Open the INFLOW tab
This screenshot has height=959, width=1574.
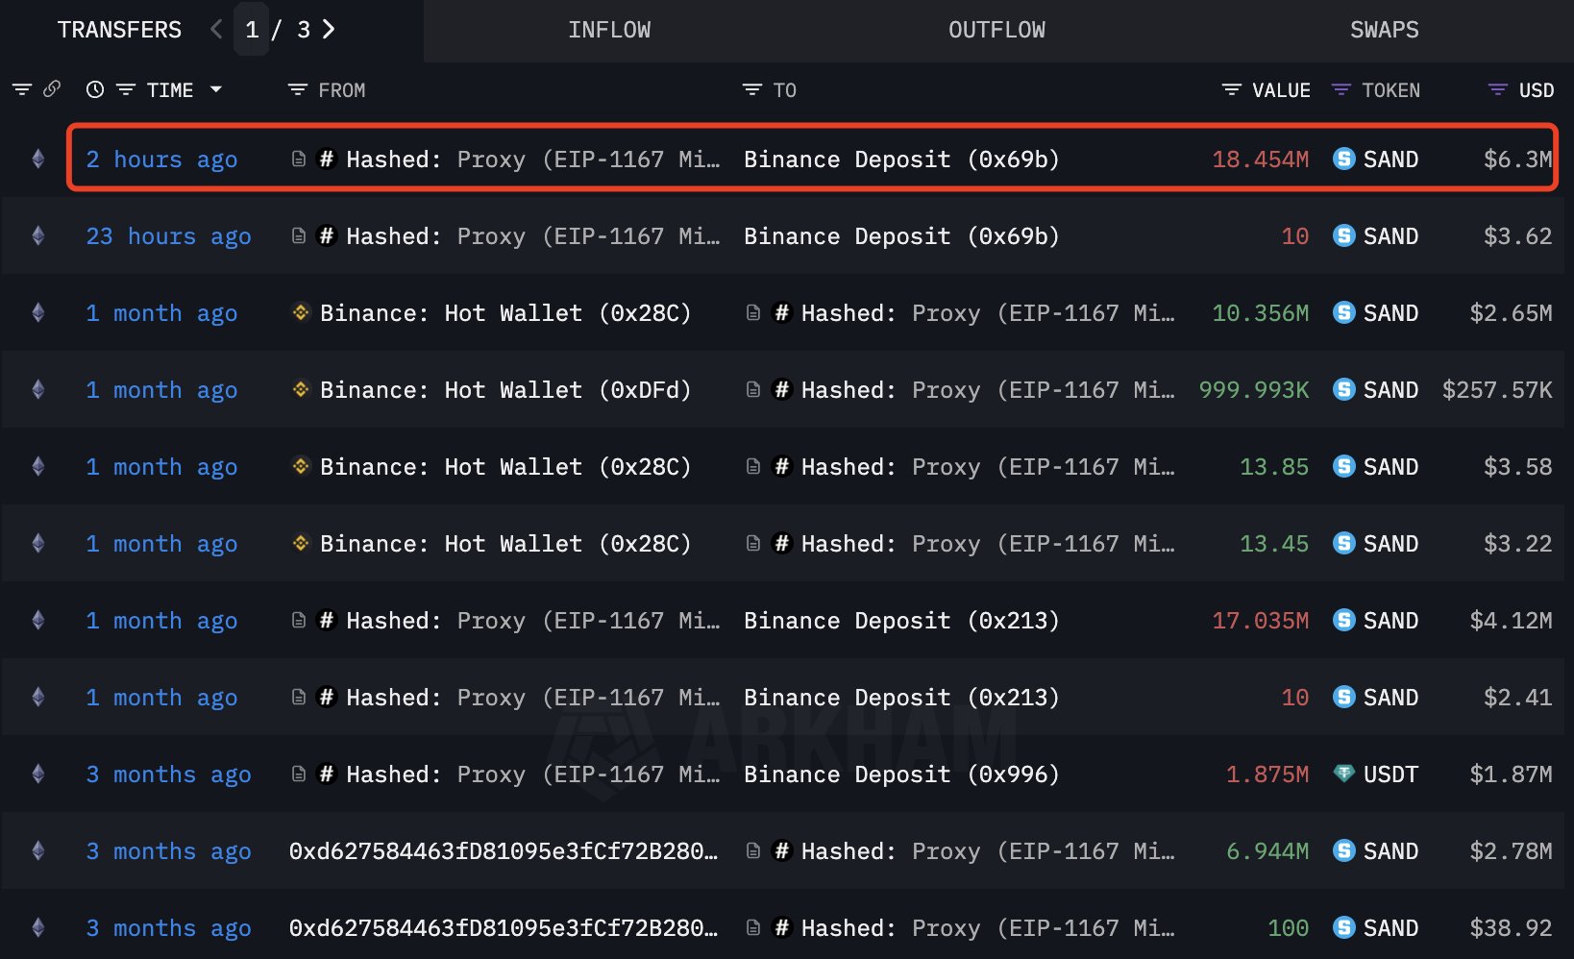(x=609, y=30)
